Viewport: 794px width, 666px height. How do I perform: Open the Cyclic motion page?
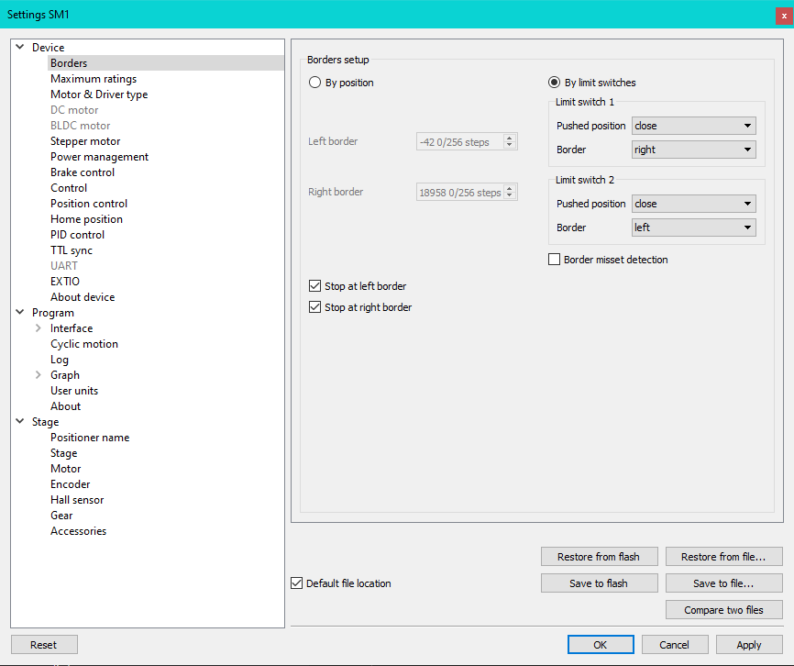84,343
